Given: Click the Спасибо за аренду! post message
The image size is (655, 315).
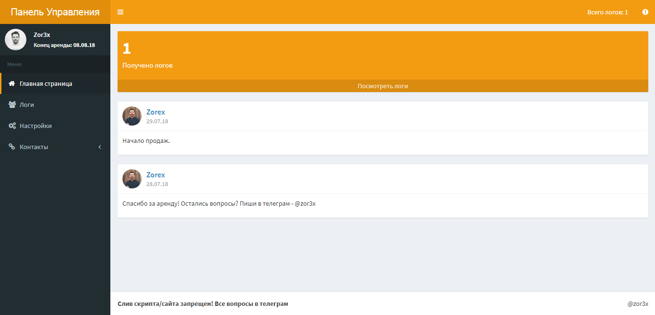Looking at the screenshot, I should pos(219,203).
